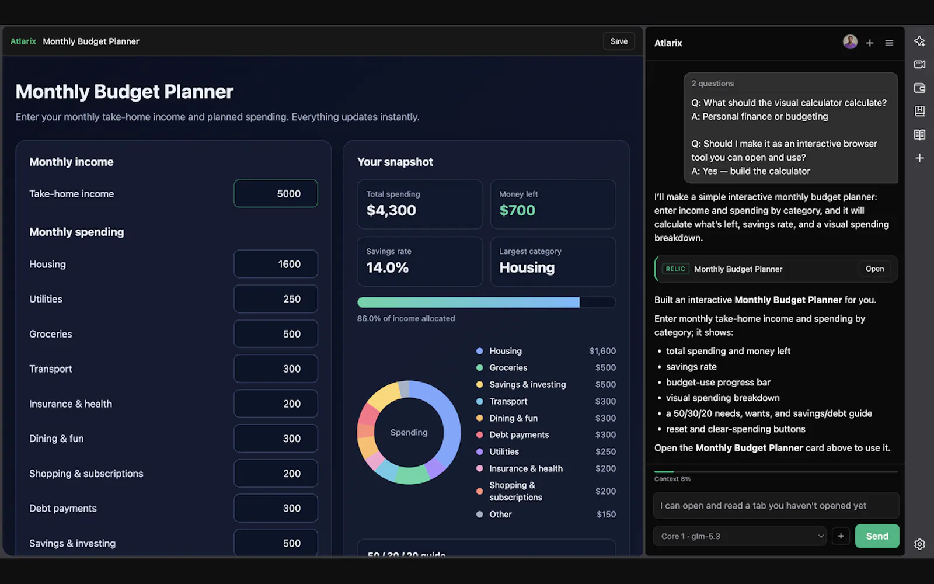Screen dimensions: 934x584
Task: Click the Money left $700 value
Action: tap(517, 210)
